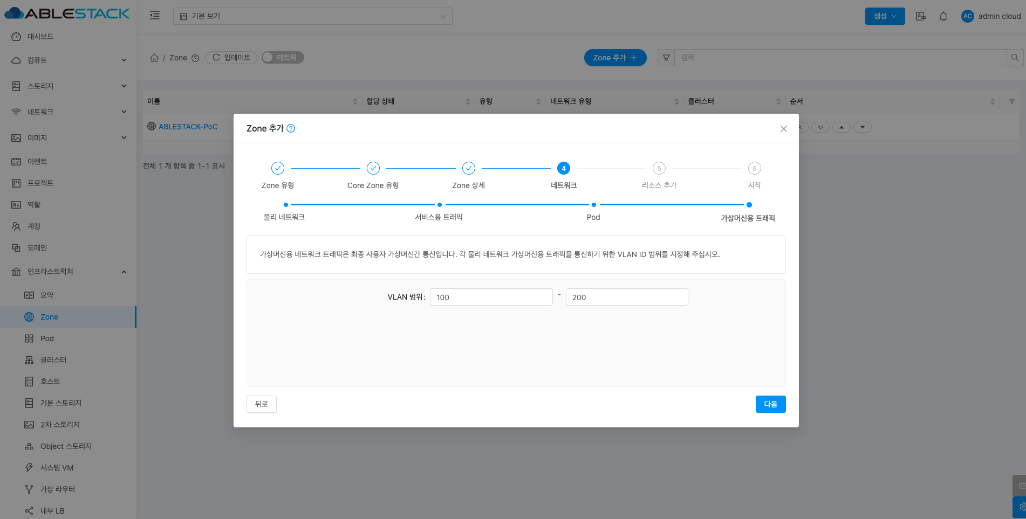Collapse the sidebar menu toggle icon
1026x519 pixels.
click(x=155, y=16)
